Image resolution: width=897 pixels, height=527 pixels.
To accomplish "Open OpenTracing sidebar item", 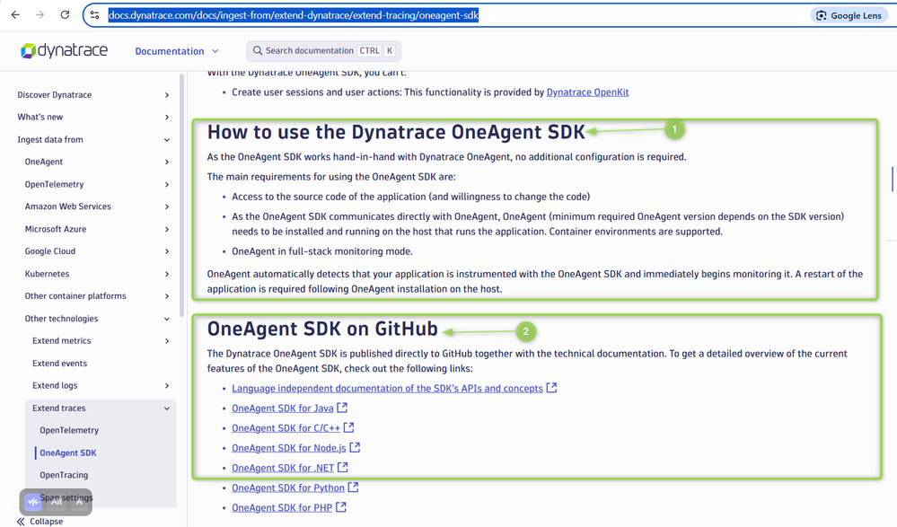I will coord(64,475).
